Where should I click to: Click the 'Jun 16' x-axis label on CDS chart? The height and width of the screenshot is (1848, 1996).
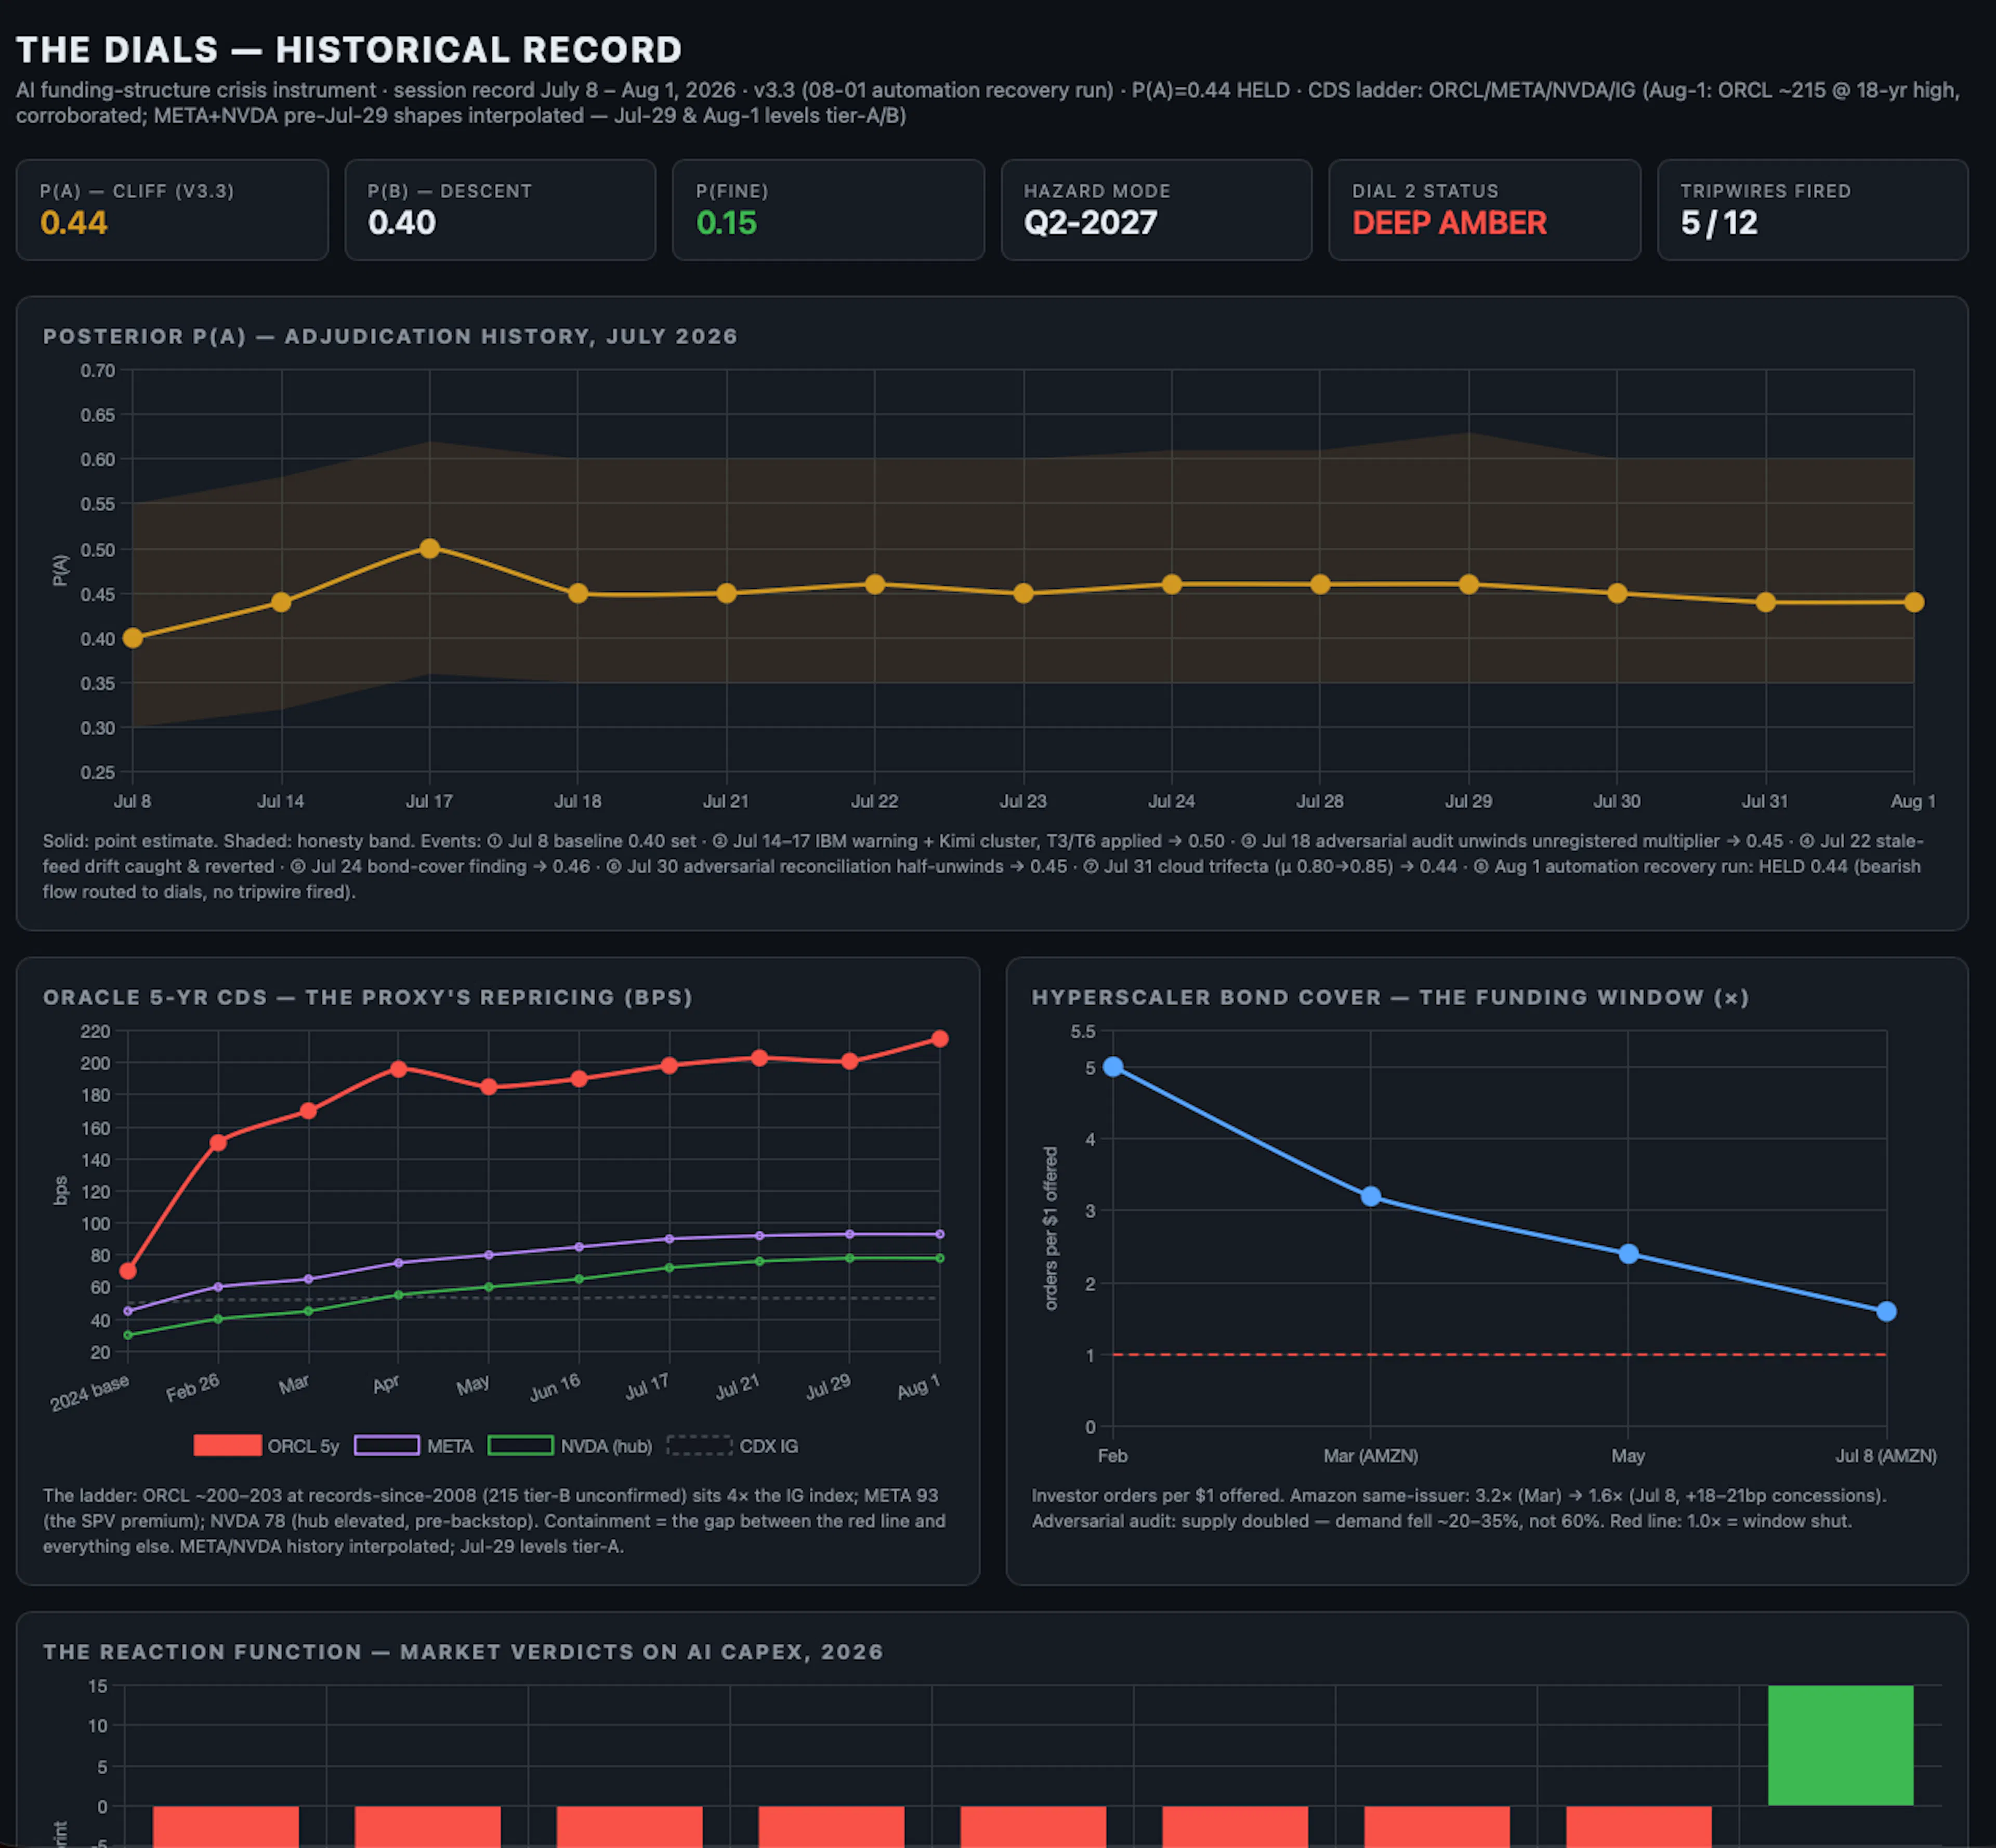(555, 1387)
